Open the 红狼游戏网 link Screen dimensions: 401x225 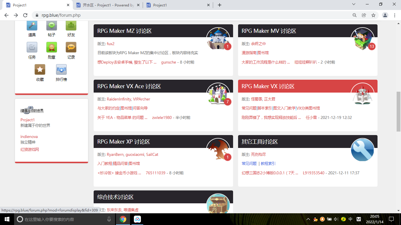30,149
